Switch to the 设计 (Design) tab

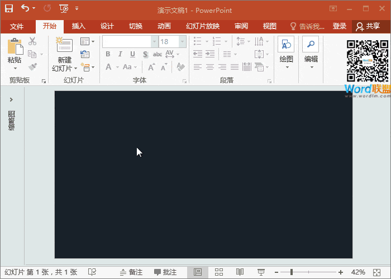tap(107, 26)
